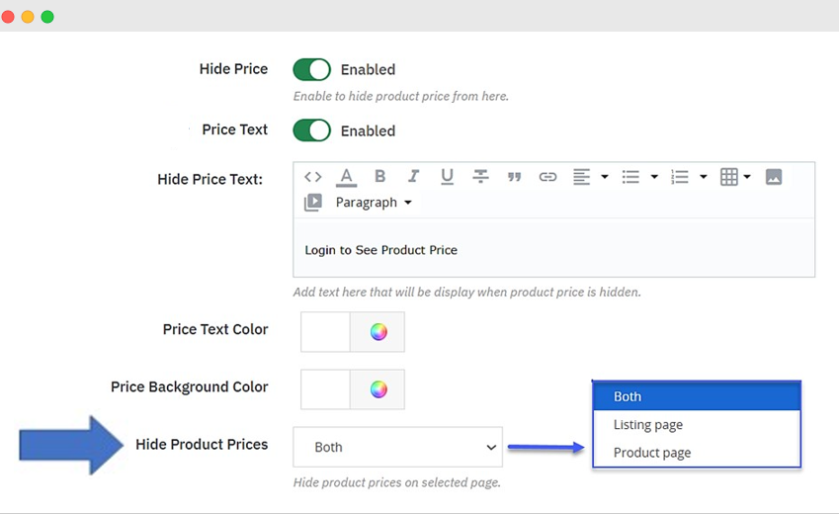Turn off the Price Text toggle
Screen dimensions: 839x514
(312, 130)
